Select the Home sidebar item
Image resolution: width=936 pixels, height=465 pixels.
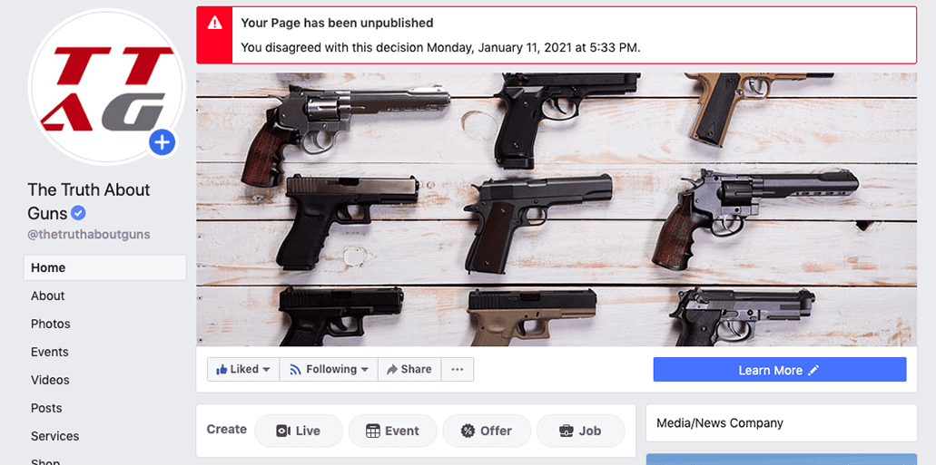click(105, 267)
